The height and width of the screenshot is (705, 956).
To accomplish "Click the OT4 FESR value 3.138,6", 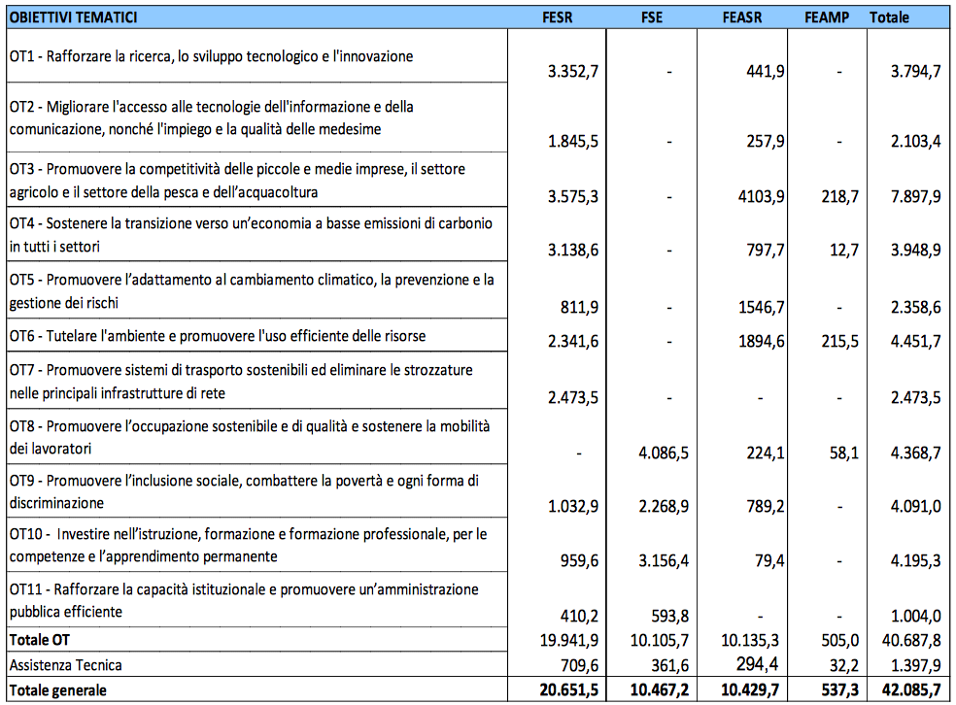I will coord(573,250).
